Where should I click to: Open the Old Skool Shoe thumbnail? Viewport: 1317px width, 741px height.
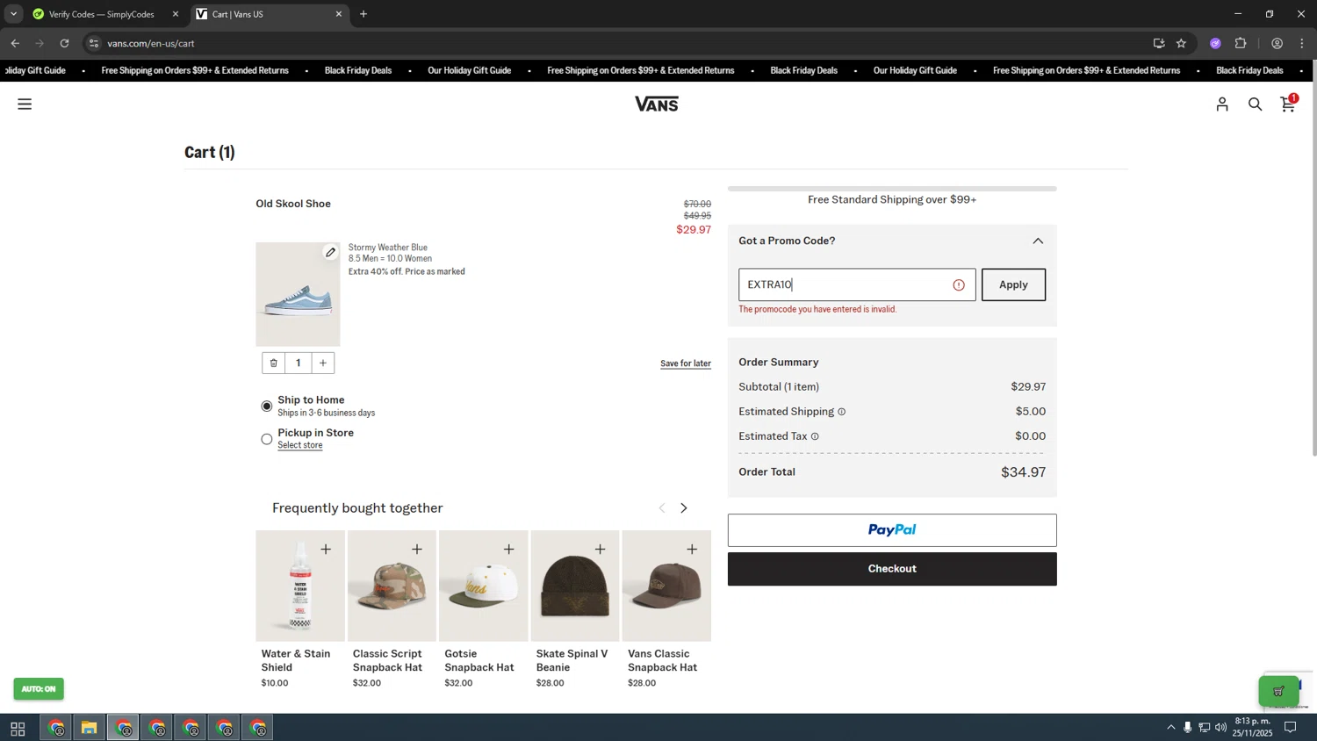(x=298, y=295)
